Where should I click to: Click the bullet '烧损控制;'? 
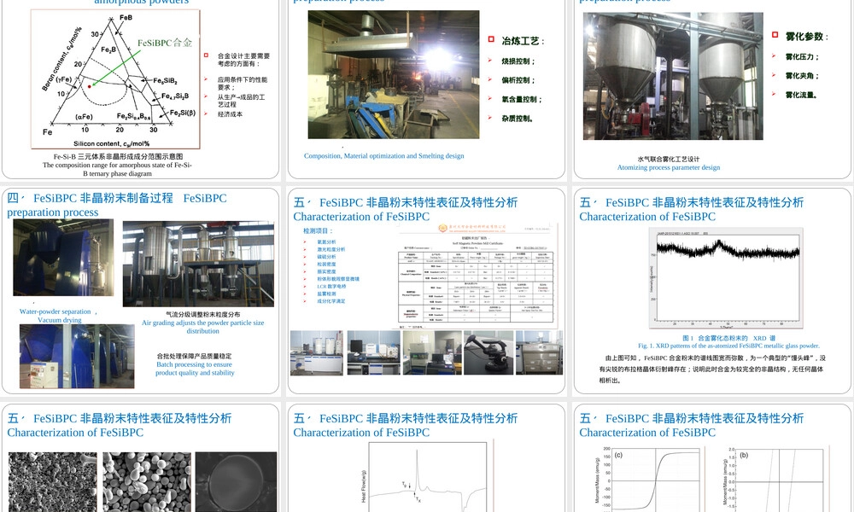[518, 61]
